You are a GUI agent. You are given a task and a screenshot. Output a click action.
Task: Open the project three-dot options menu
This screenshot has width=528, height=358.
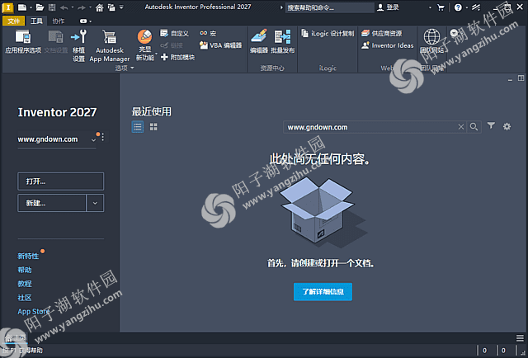pos(102,137)
